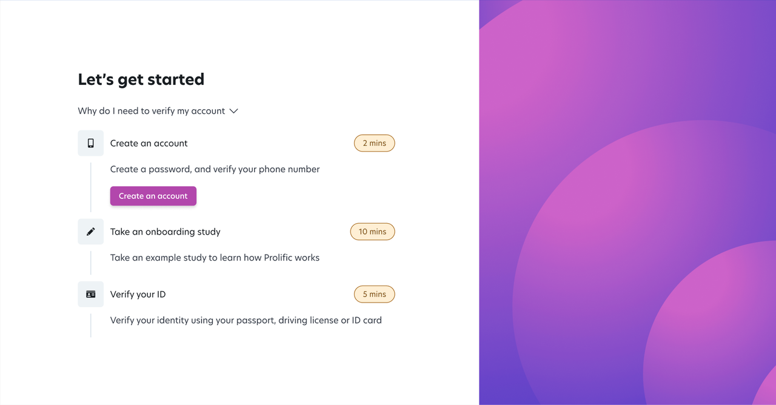Viewport: 776px width, 405px height.
Task: Click the 'Verify your ID' step title
Action: pyautogui.click(x=138, y=294)
